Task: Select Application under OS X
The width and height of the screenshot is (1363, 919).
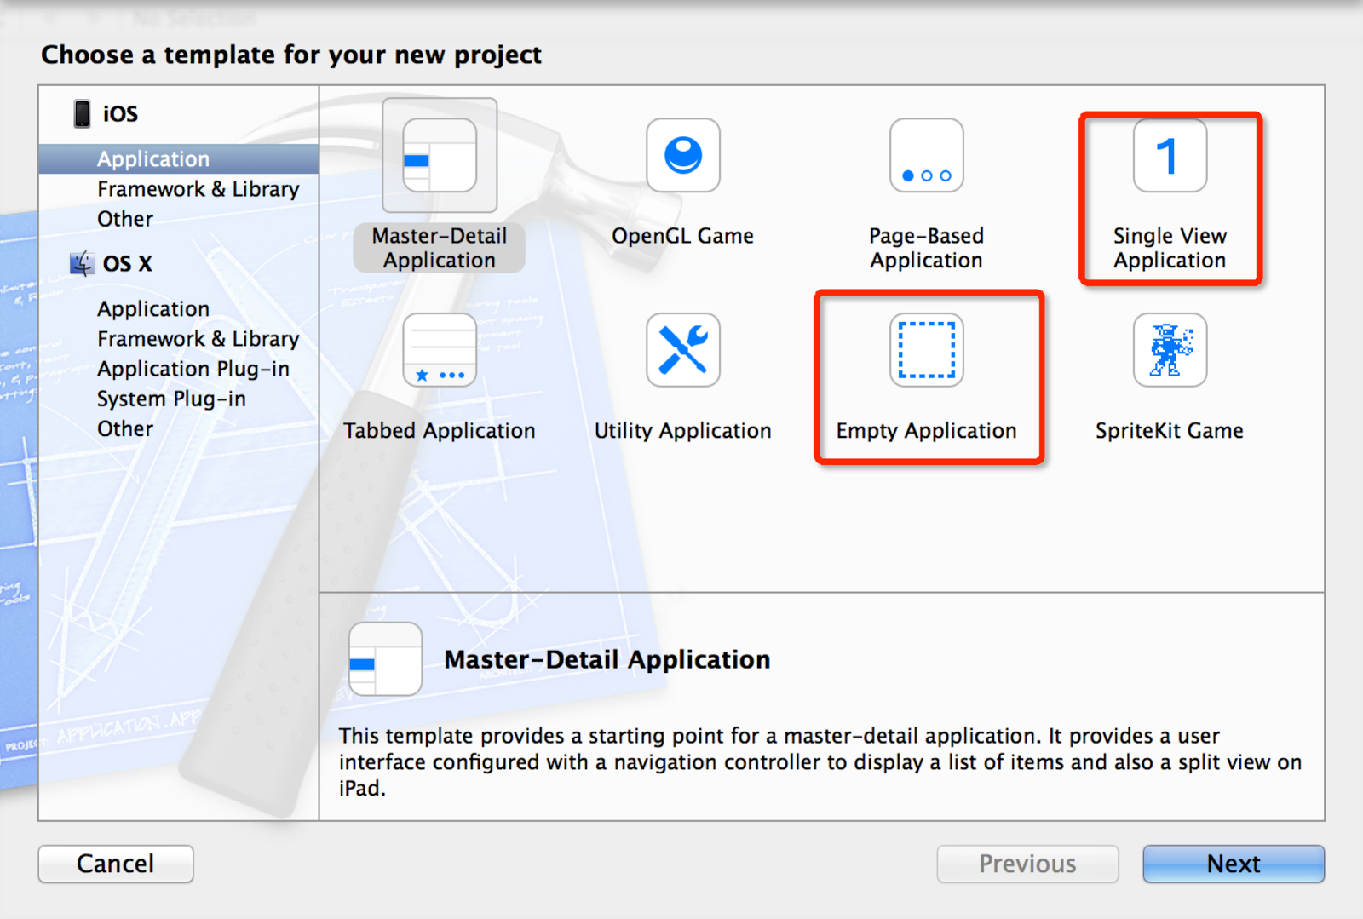Action: pos(153,309)
